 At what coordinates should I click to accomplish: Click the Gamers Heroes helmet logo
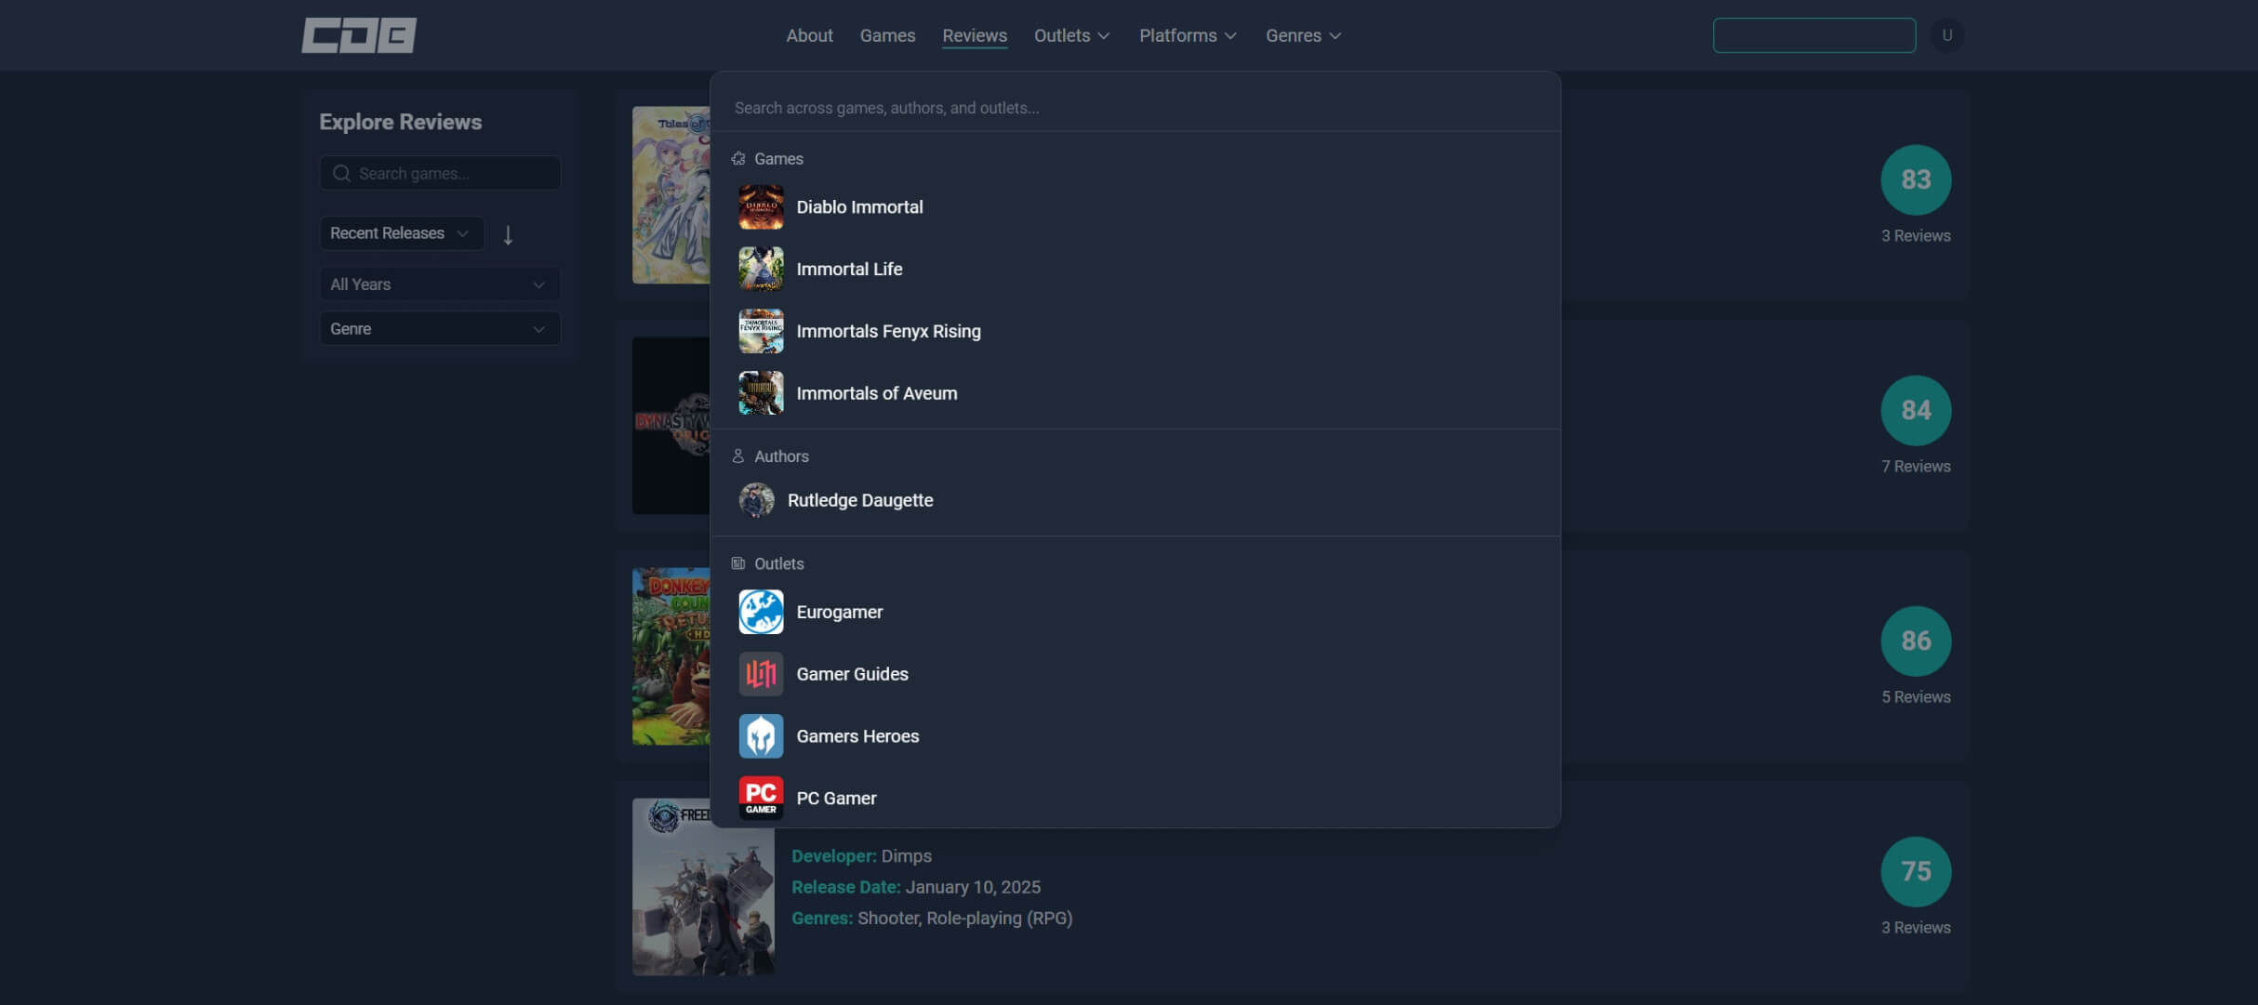[x=761, y=736]
